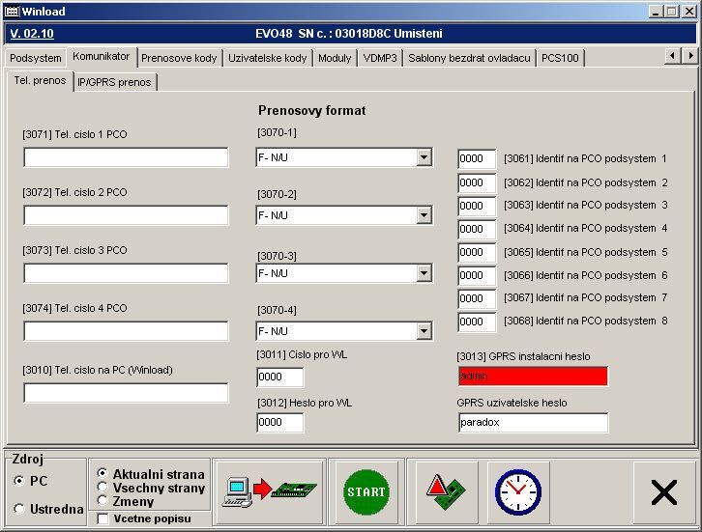This screenshot has width=702, height=532.
Task: Expand the [3070-1] format dropdown
Action: coord(424,157)
